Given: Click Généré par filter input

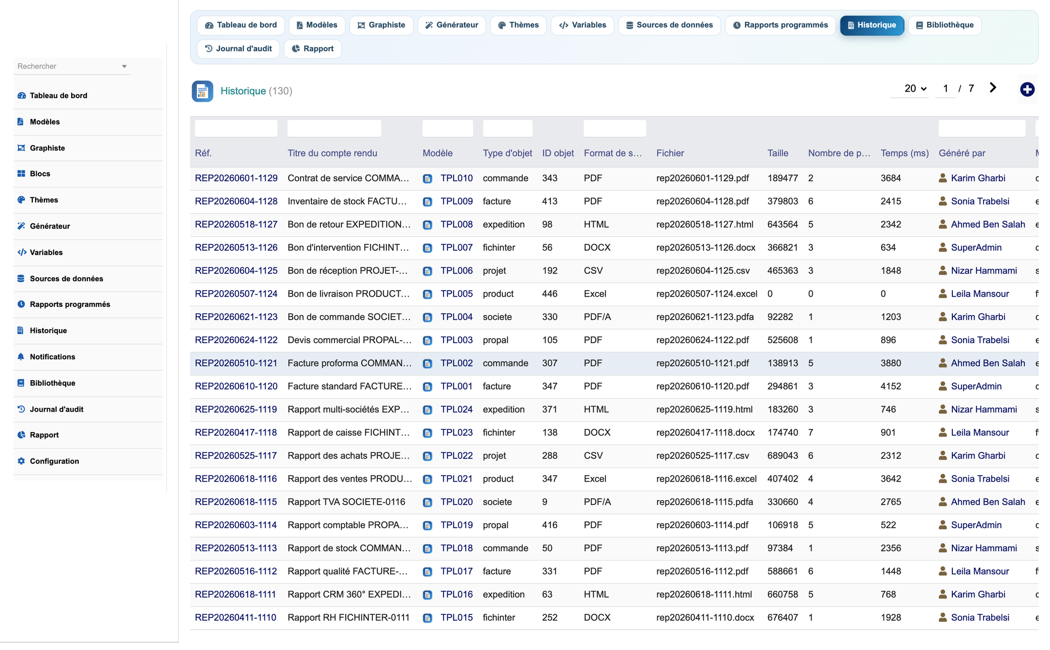Looking at the screenshot, I should tap(981, 128).
